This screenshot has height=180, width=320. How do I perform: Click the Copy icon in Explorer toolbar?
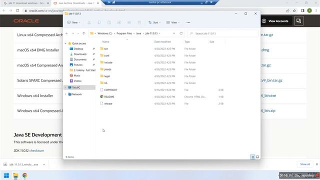click(x=99, y=22)
